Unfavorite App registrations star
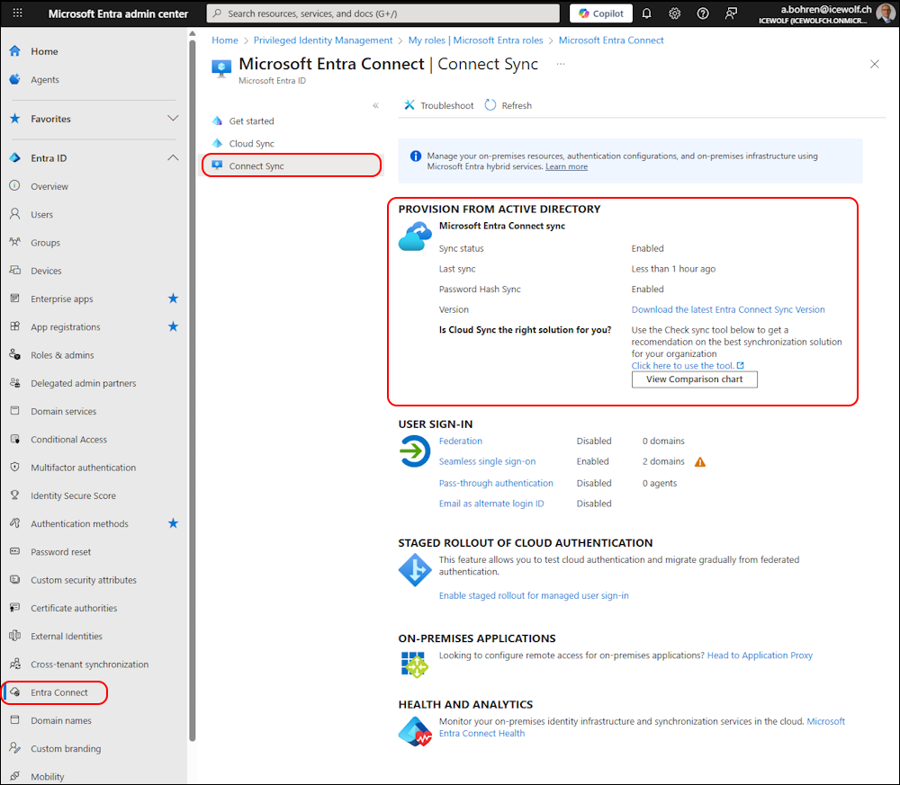 point(173,326)
